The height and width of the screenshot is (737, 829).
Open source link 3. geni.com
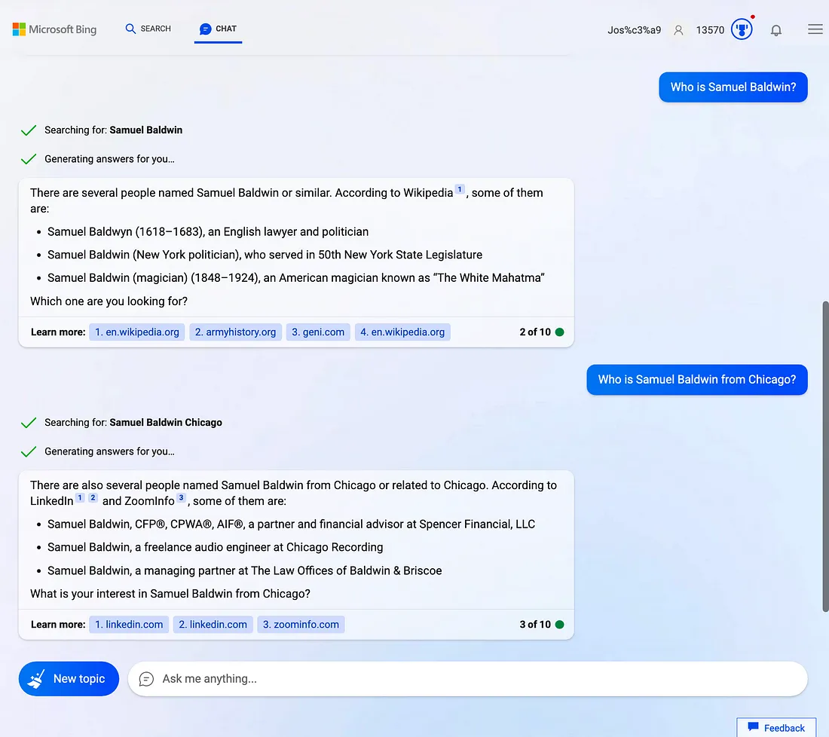click(318, 332)
